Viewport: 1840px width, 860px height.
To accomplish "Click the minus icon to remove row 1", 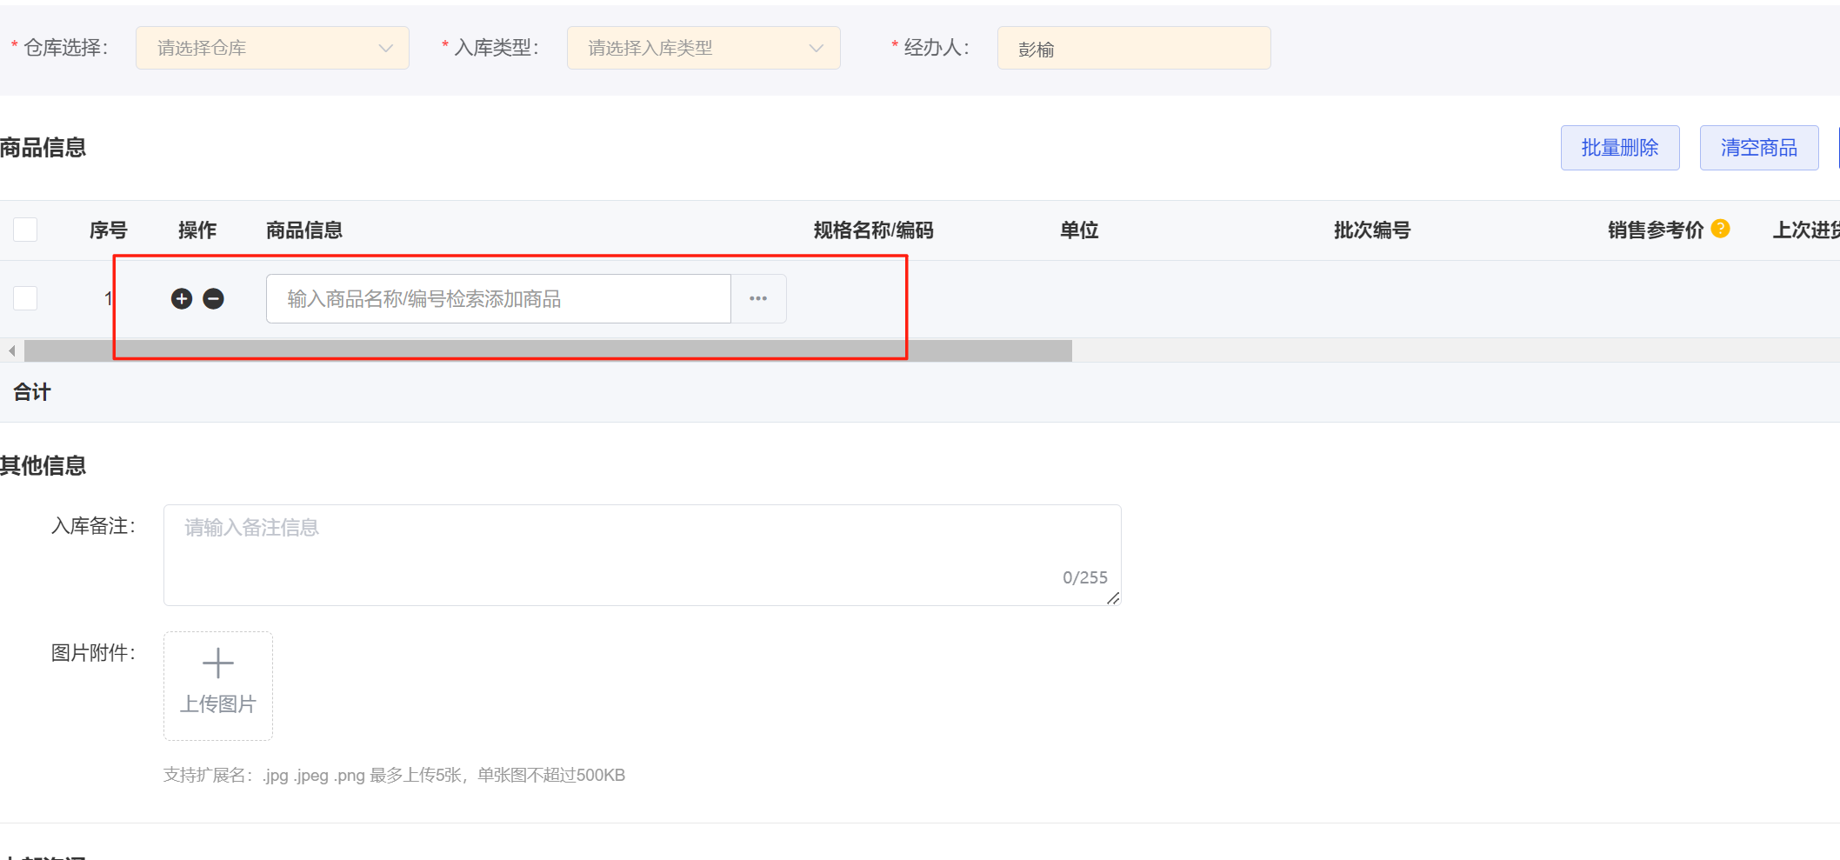I will [213, 299].
